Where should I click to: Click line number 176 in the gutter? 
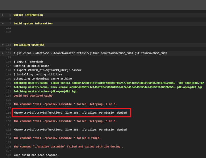(8, 62)
